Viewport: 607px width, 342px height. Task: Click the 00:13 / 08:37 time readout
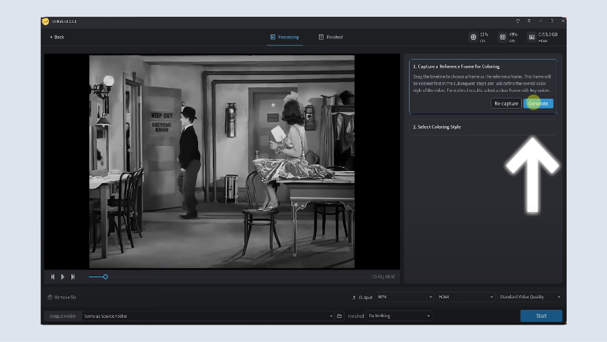pyautogui.click(x=383, y=277)
